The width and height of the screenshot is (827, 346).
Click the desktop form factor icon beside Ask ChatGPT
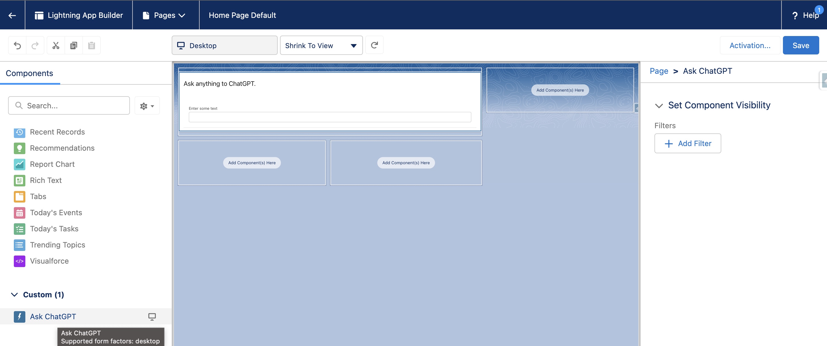click(152, 317)
